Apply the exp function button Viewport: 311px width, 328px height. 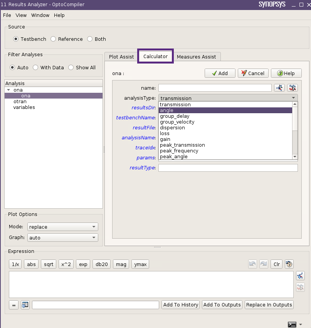[83, 264]
